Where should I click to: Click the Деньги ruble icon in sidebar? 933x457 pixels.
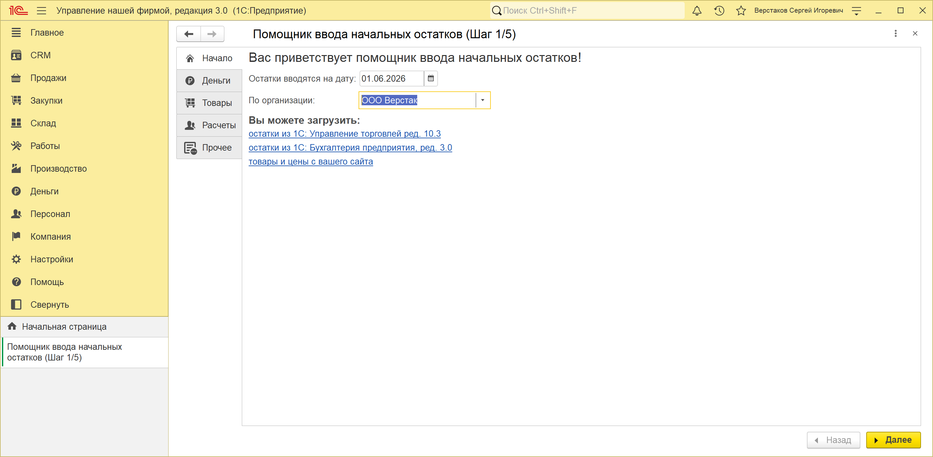(16, 191)
